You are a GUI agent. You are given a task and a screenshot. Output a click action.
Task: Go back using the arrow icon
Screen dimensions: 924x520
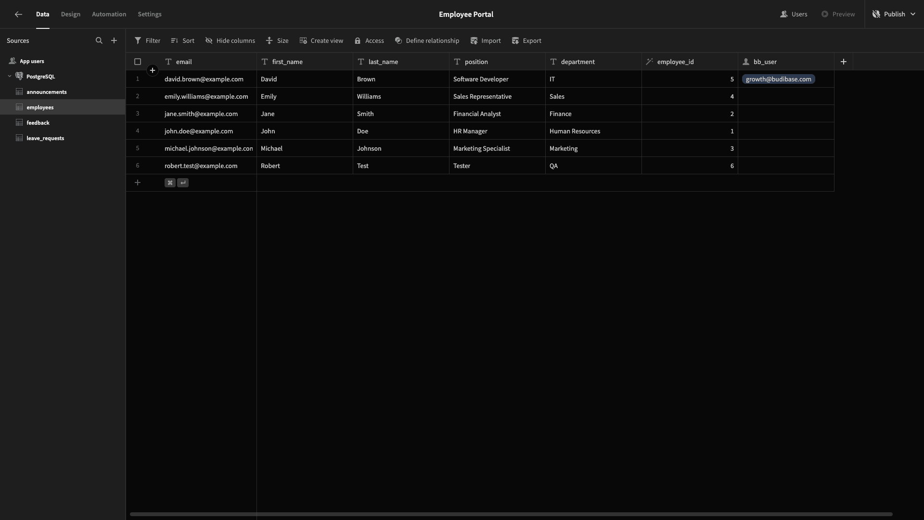click(18, 14)
